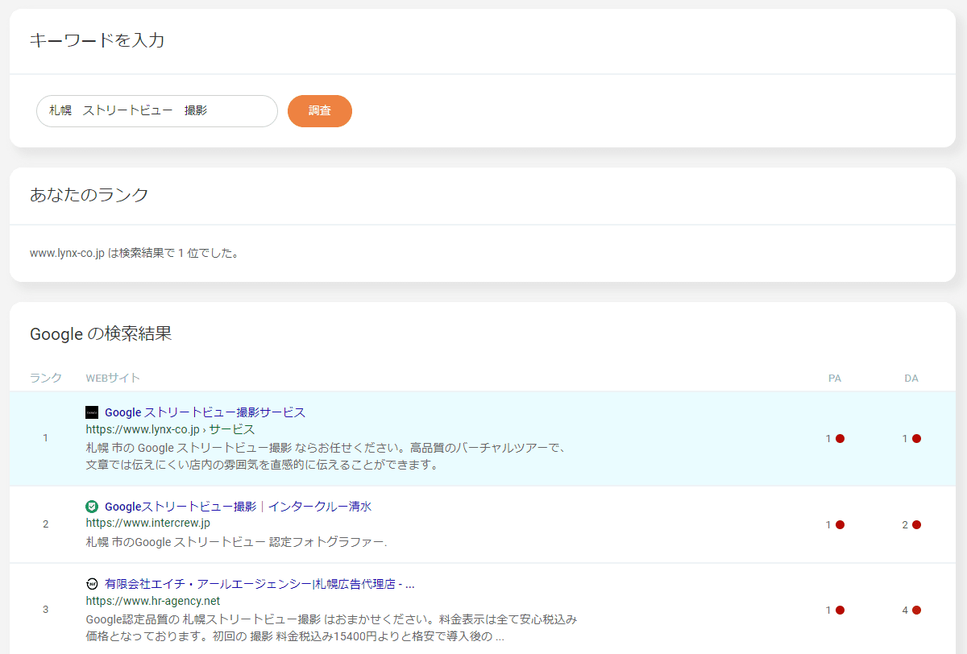
Task: Click the red DA dot showing 2
Action: [916, 525]
